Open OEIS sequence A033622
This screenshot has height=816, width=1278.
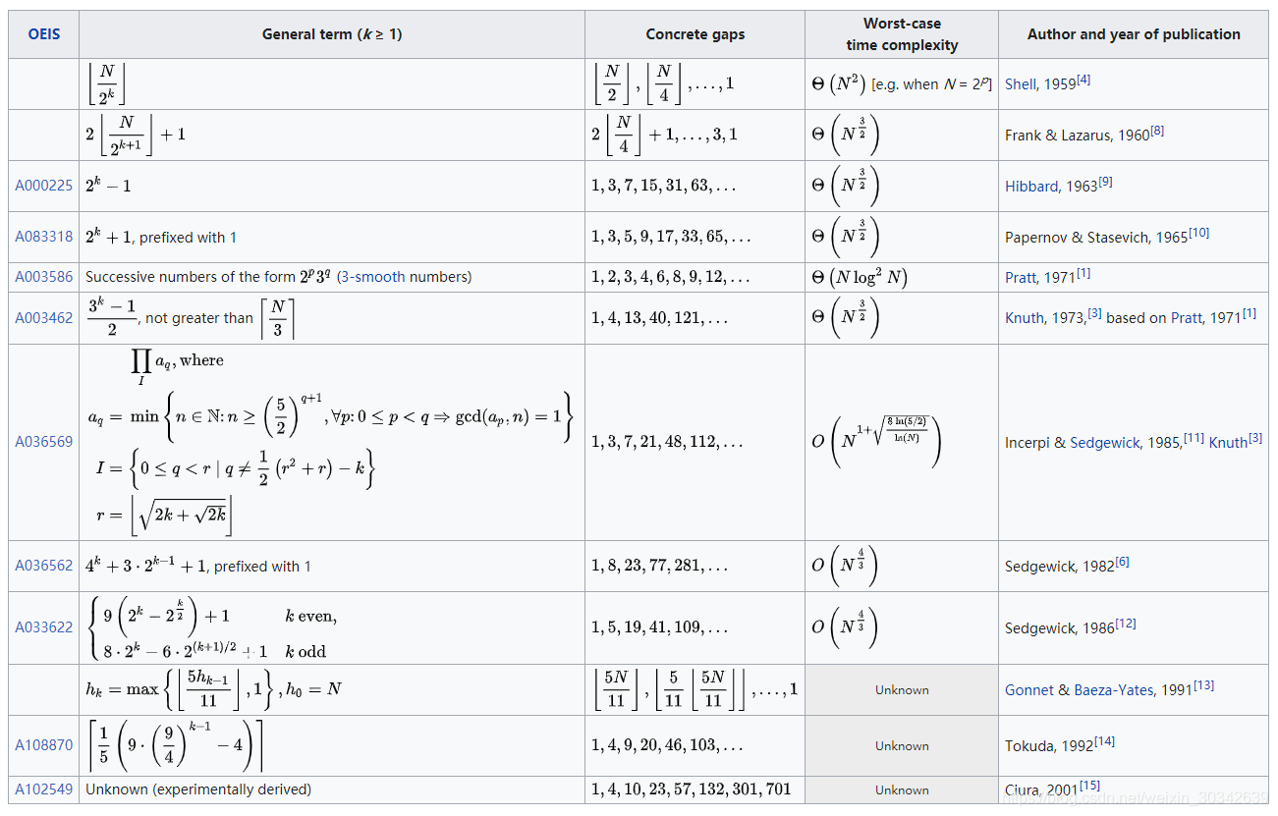pyautogui.click(x=44, y=626)
